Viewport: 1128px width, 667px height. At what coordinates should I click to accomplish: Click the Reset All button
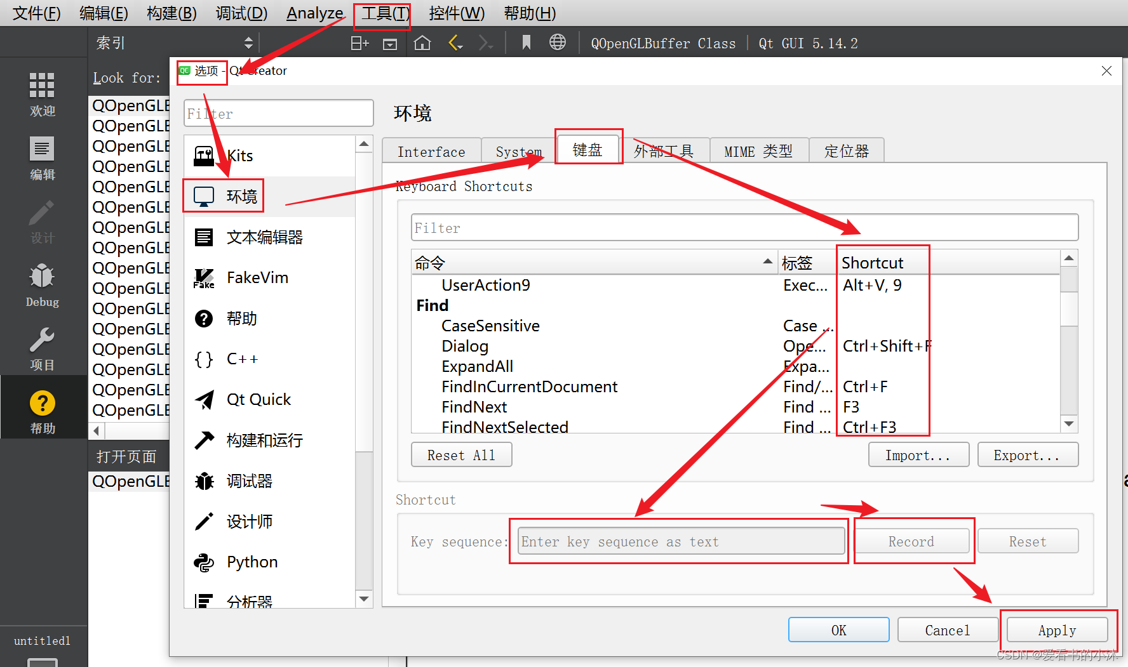[x=461, y=455]
